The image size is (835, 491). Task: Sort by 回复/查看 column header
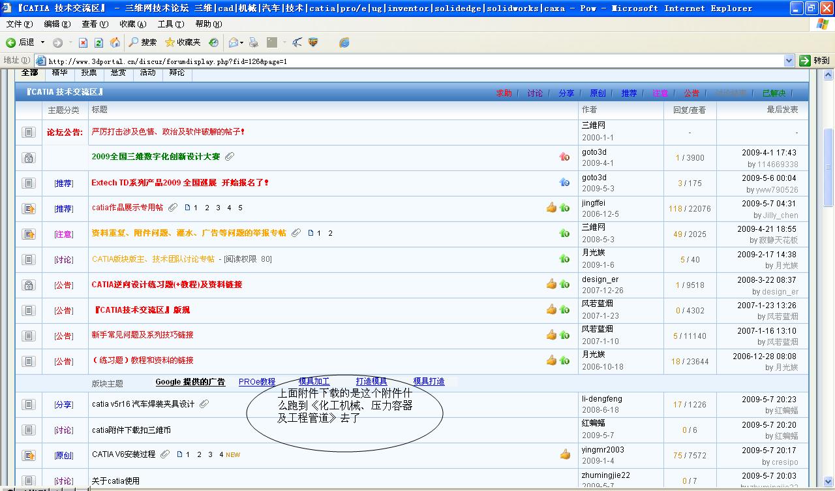click(690, 110)
